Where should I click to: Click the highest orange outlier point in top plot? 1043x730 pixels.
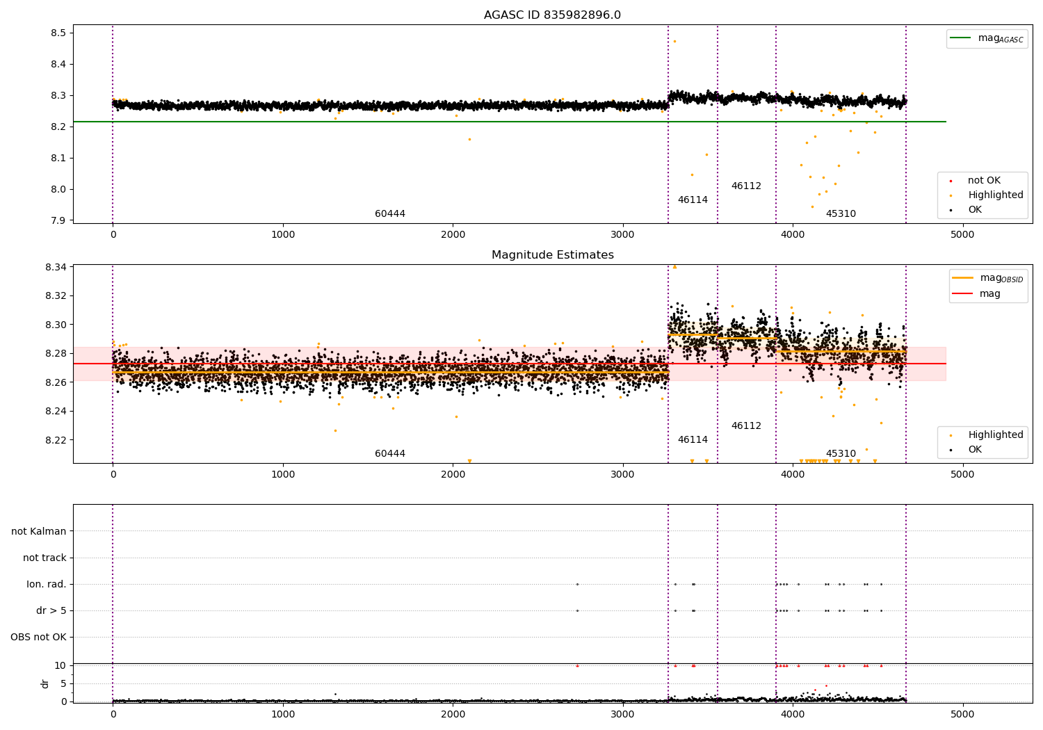tap(674, 41)
